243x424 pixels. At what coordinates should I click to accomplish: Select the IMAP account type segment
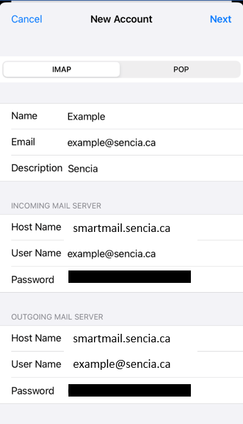(x=61, y=69)
